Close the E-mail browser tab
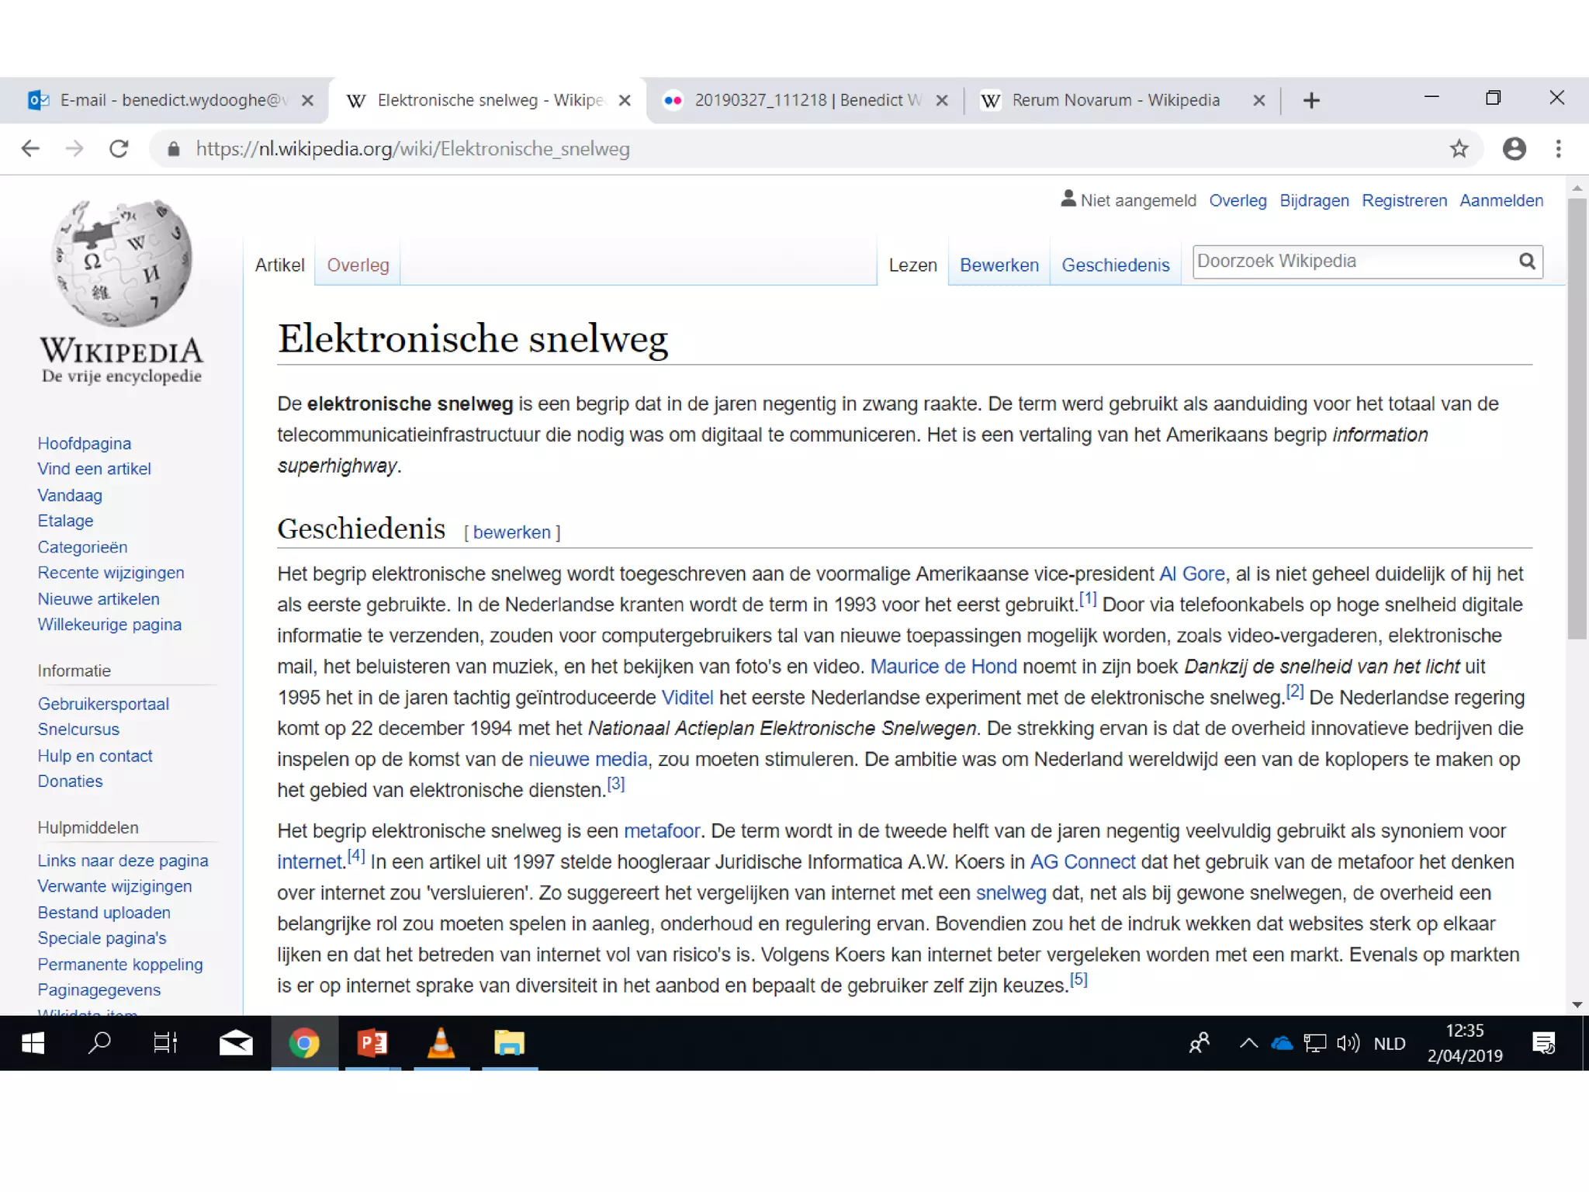 [x=308, y=100]
